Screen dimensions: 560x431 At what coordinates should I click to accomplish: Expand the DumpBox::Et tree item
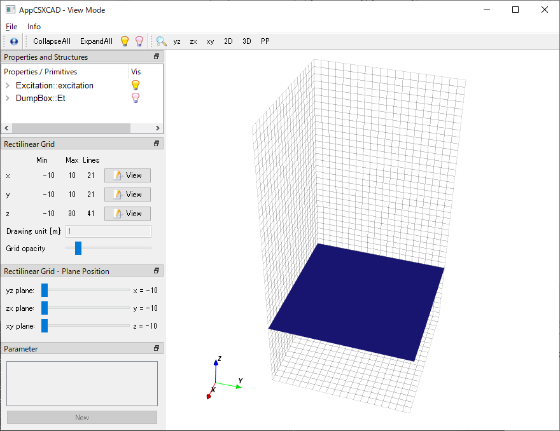pos(6,97)
